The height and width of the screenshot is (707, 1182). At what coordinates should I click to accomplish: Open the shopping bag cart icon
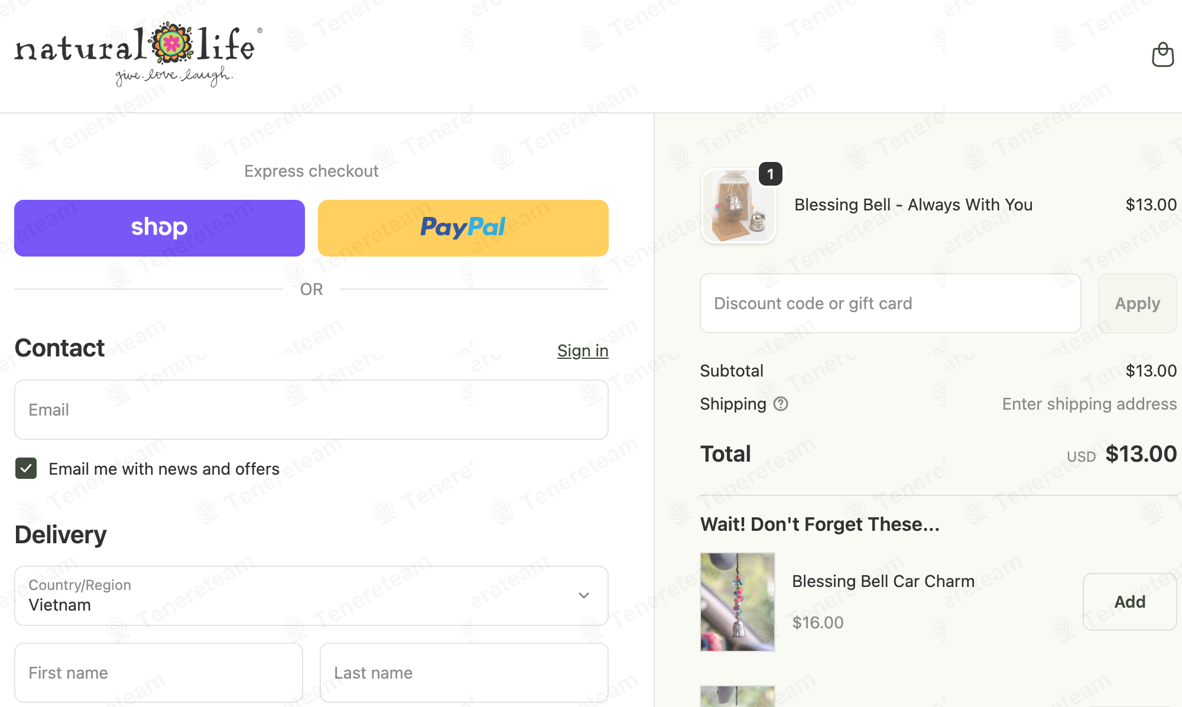click(1162, 55)
